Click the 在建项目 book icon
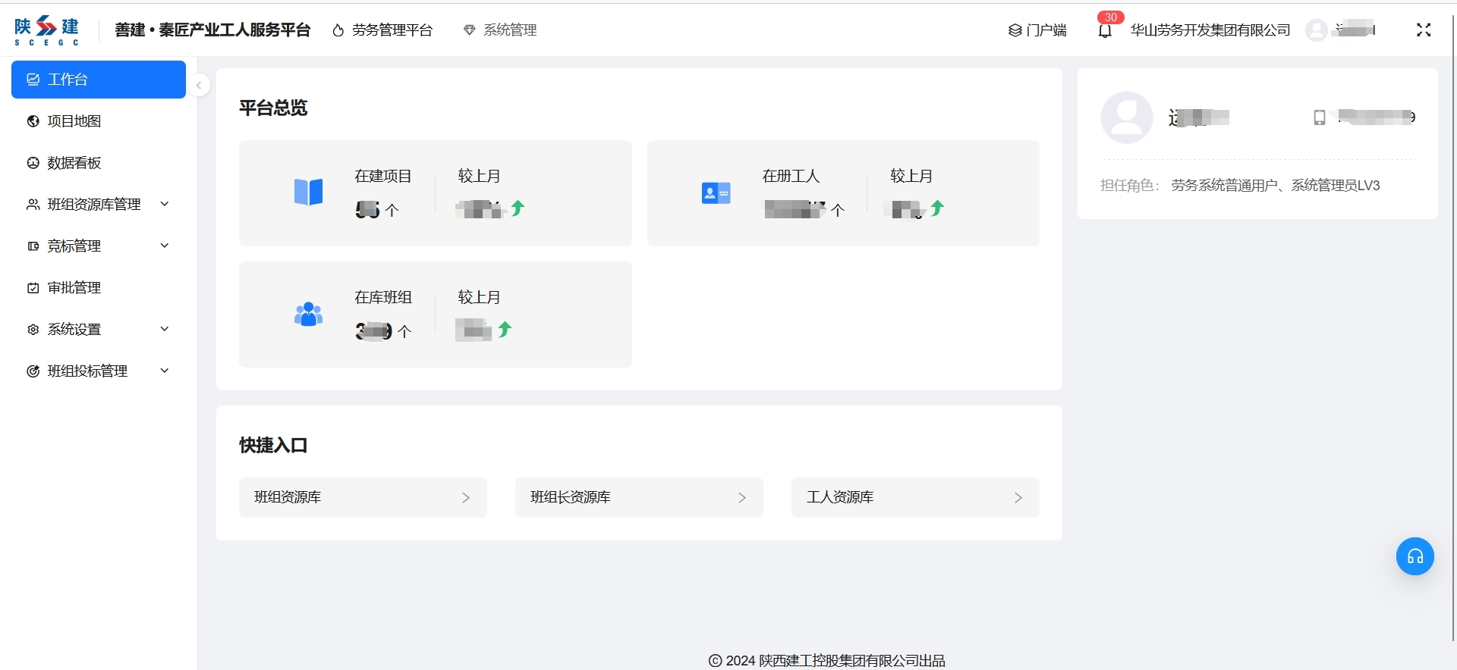1457x670 pixels. coord(308,193)
